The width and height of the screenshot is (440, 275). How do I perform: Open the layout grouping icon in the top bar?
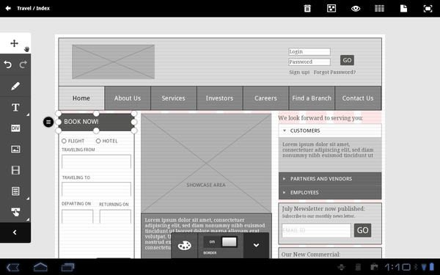tap(331, 8)
